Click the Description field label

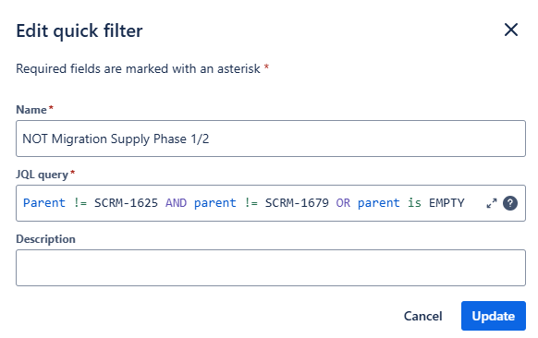(x=45, y=239)
